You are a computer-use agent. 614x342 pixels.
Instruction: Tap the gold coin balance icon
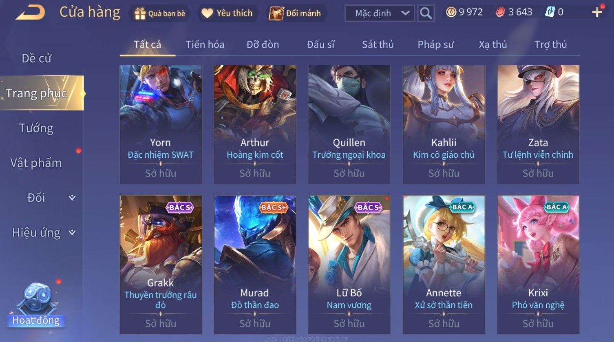click(451, 13)
